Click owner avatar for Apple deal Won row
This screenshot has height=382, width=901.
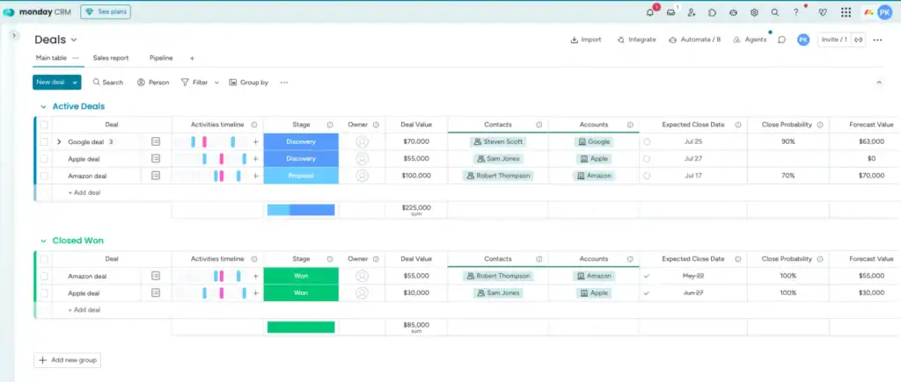click(x=362, y=293)
